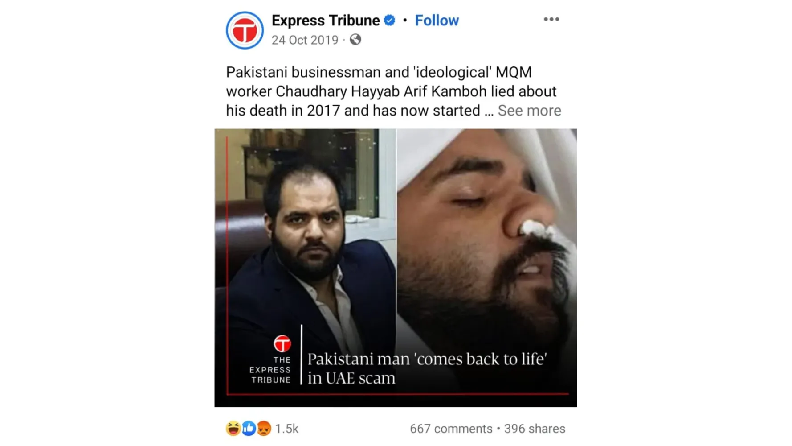The height and width of the screenshot is (446, 792).
Task: View the 396 shares list
Action: (535, 429)
